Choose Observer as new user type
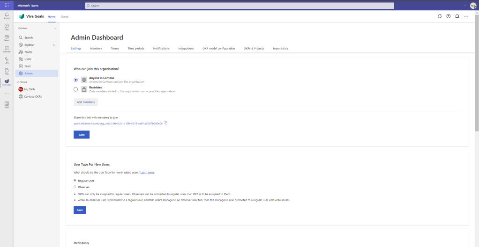The width and height of the screenshot is (479, 247). pos(75,187)
